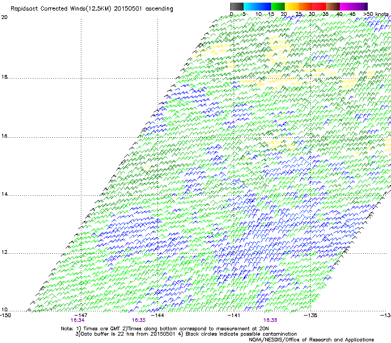Click the '>50 knots' scale label
The image size is (391, 343).
pyautogui.click(x=376, y=14)
